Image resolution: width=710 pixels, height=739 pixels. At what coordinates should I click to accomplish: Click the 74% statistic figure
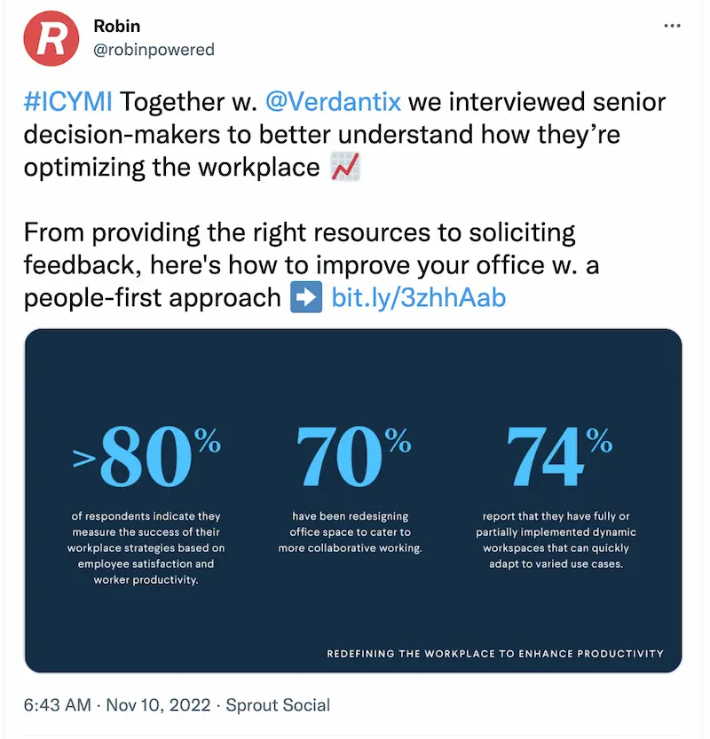[x=559, y=456]
